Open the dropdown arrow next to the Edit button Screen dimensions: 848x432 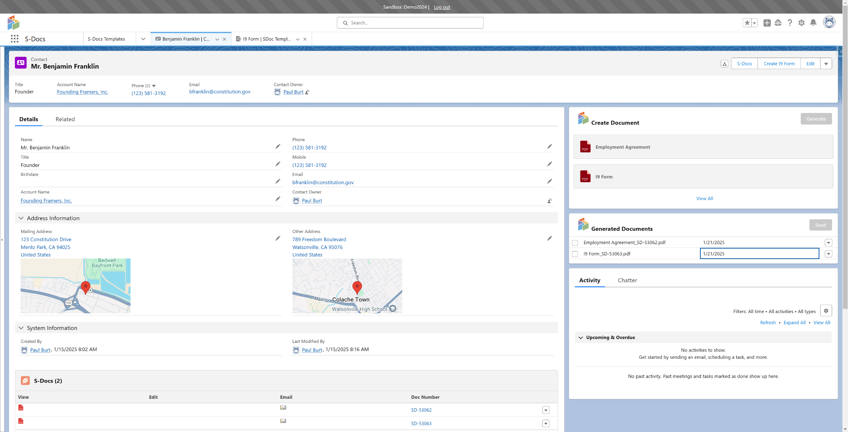point(826,64)
